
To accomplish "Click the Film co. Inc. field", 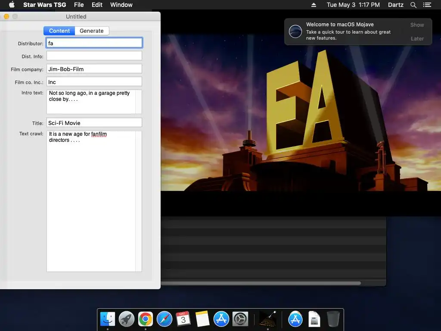I will 94,81.
